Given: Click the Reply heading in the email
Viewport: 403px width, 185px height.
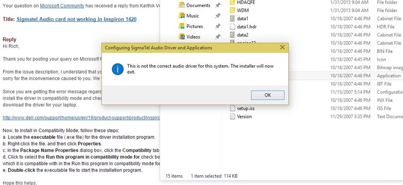Looking at the screenshot, I should [x=9, y=39].
